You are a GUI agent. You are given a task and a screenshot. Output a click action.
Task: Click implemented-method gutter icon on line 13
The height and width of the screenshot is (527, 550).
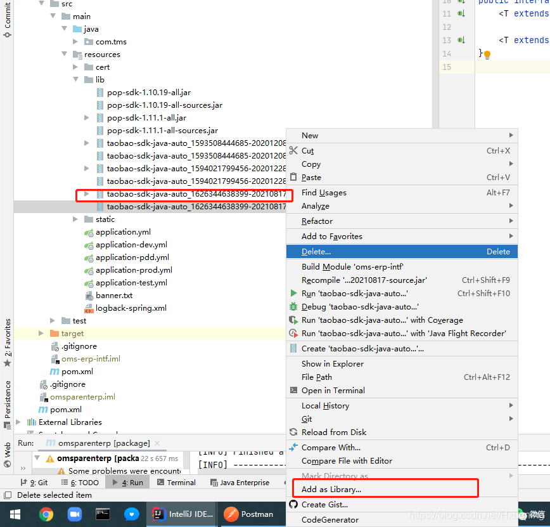[x=461, y=41]
